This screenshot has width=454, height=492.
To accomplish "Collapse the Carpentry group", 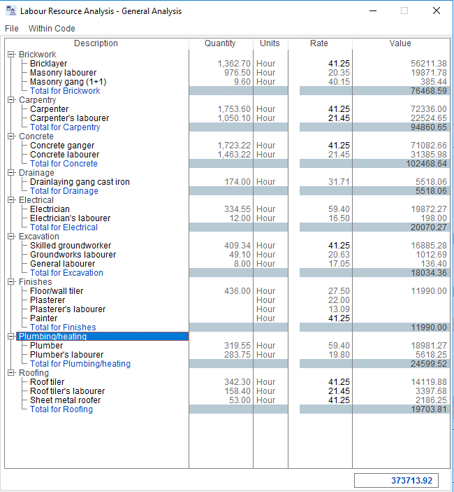I will point(11,100).
